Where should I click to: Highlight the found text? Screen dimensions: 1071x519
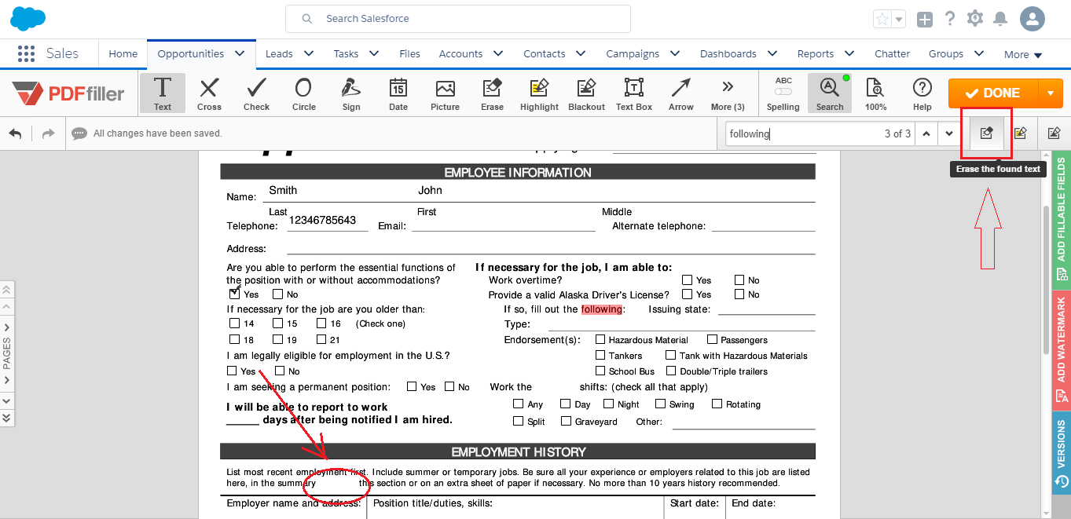1021,133
